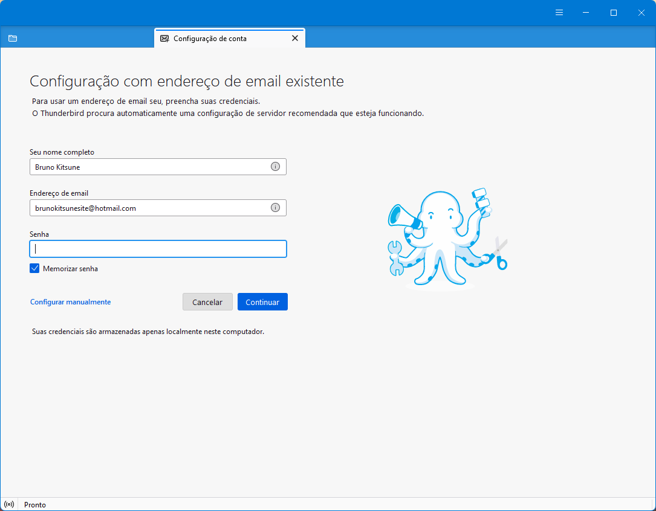Screen dimensions: 656x511
Task: Click the online status icon in the status bar
Action: [x=9, y=504]
